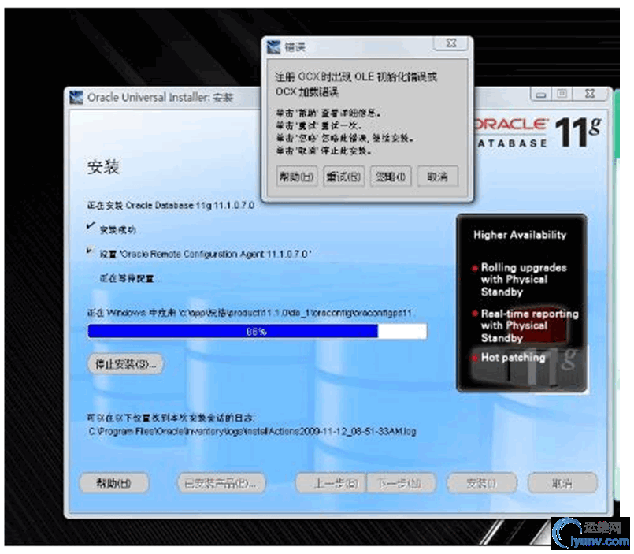
Task: Open 帮助(H) help in installer window
Action: (x=114, y=483)
